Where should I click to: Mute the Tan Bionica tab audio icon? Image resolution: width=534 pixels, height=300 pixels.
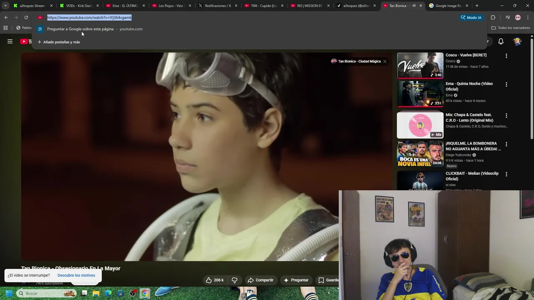[x=414, y=6]
